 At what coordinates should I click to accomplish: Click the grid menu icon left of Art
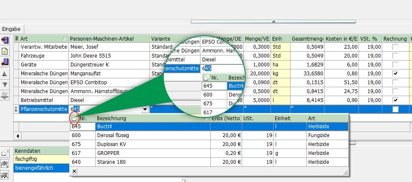coord(16,39)
